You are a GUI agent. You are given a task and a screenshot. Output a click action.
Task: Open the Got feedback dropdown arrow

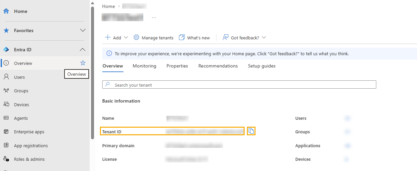[x=264, y=38]
